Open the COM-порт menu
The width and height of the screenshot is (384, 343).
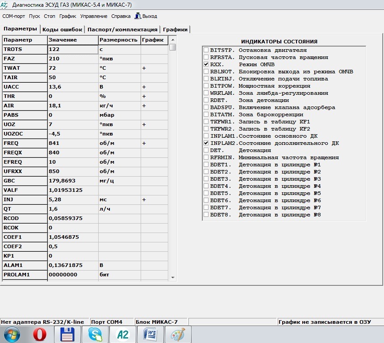coord(14,16)
